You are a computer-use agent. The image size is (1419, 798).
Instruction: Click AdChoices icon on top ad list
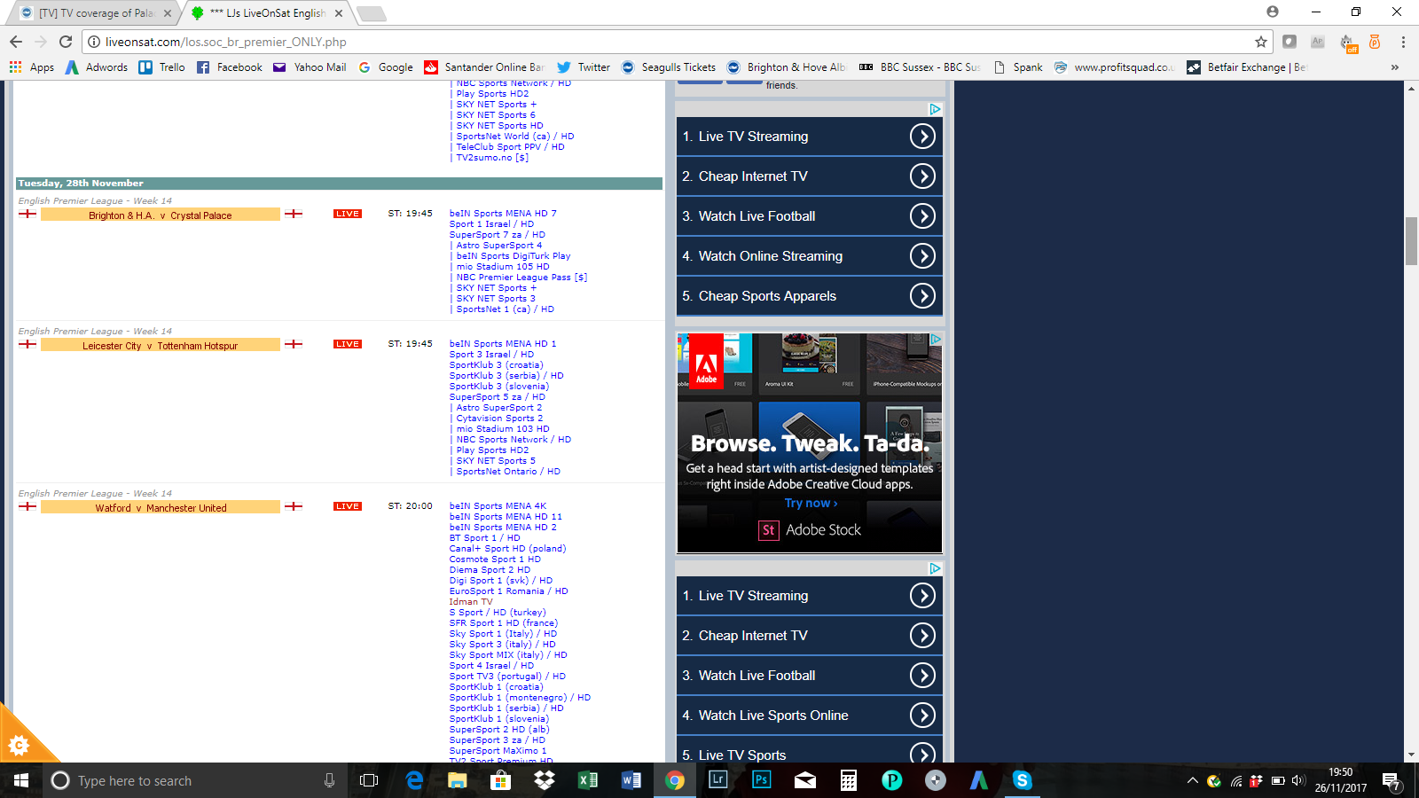point(935,109)
